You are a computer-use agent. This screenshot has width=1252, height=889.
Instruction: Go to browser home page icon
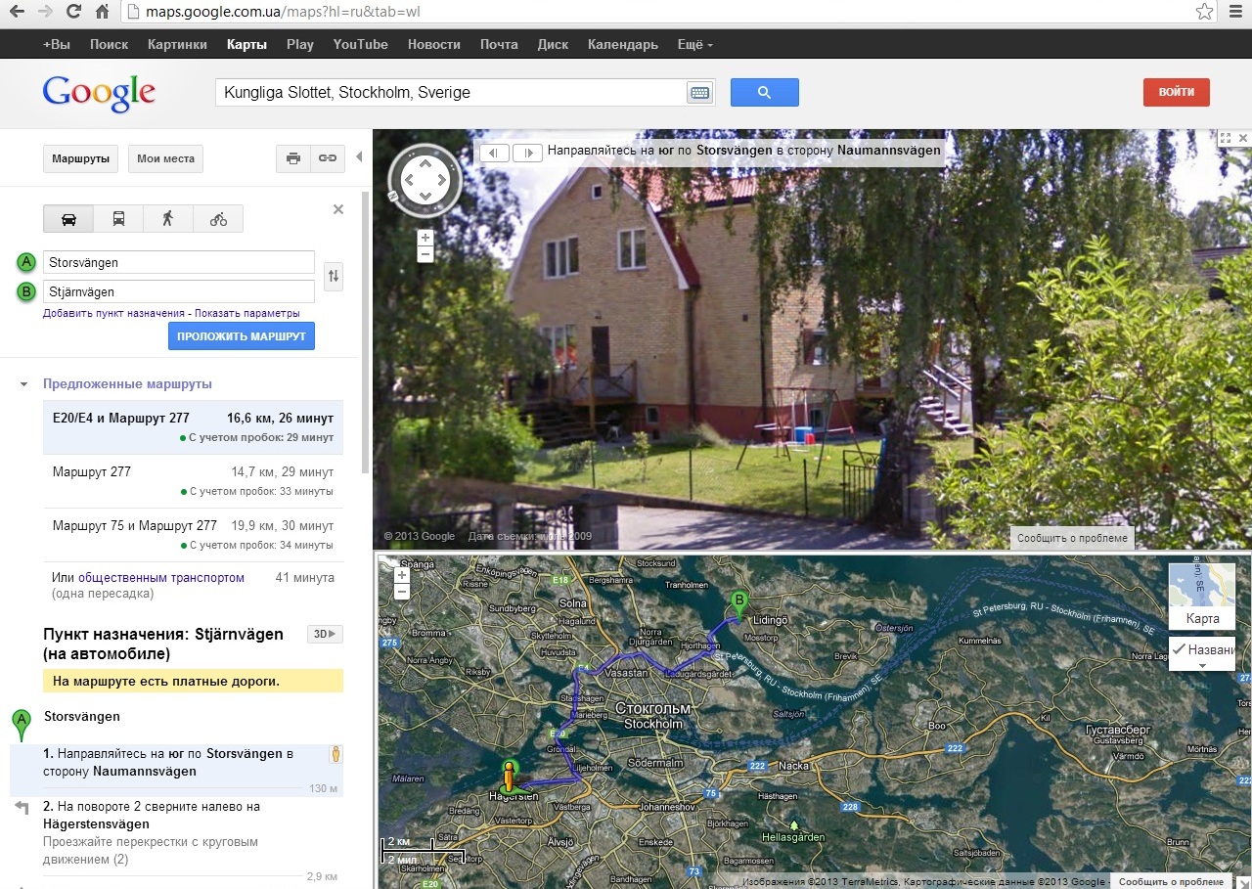click(102, 13)
